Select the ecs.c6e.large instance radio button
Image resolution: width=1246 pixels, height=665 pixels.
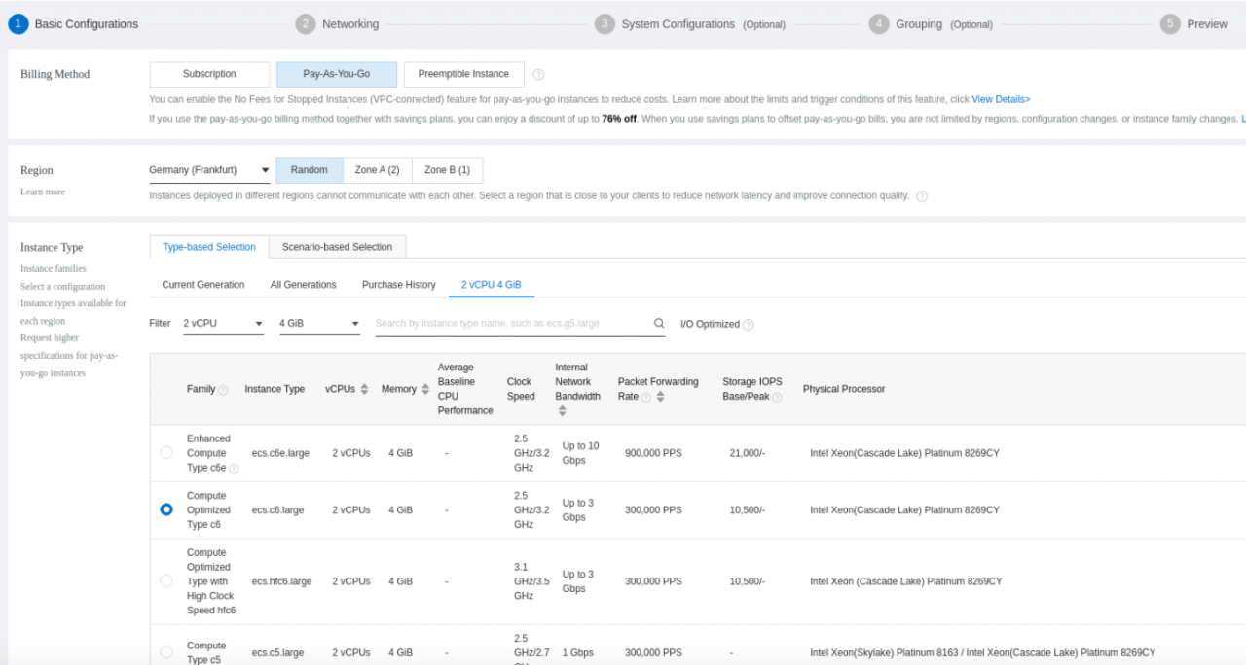point(166,453)
